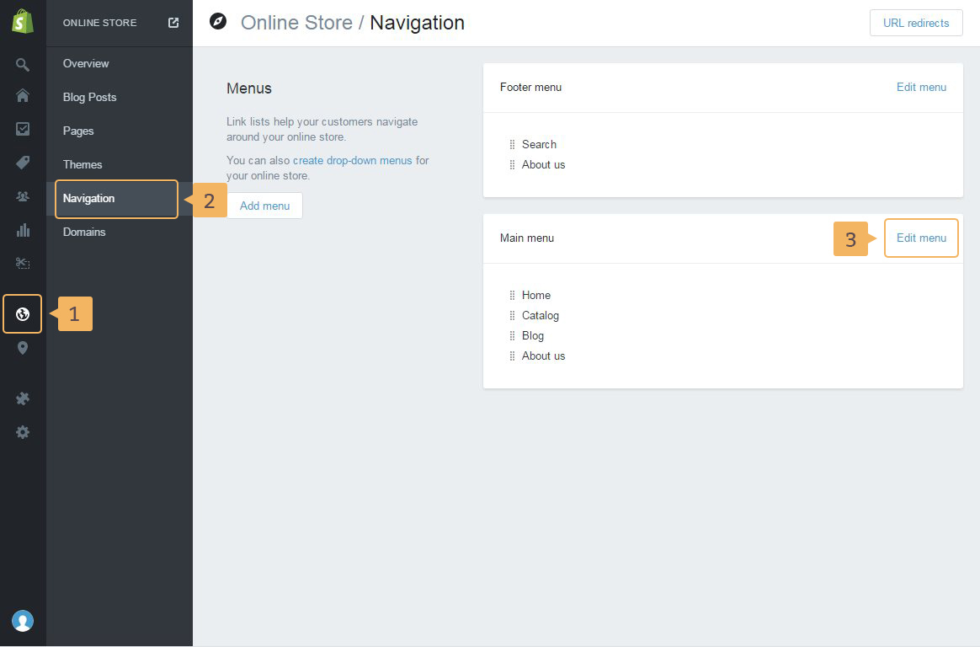Open Apps using the puzzle piece icon
Viewport: 980px width, 647px height.
(x=23, y=398)
